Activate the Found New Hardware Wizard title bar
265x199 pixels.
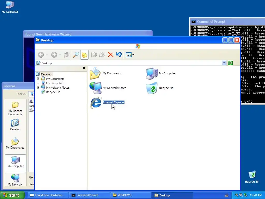[x=88, y=34]
